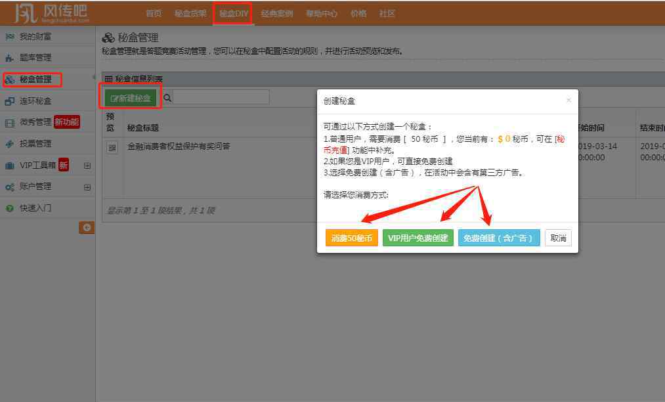Image resolution: width=665 pixels, height=402 pixels.
Task: Preview the 金融消费者权益保护有奖问答 row icon
Action: click(x=112, y=148)
